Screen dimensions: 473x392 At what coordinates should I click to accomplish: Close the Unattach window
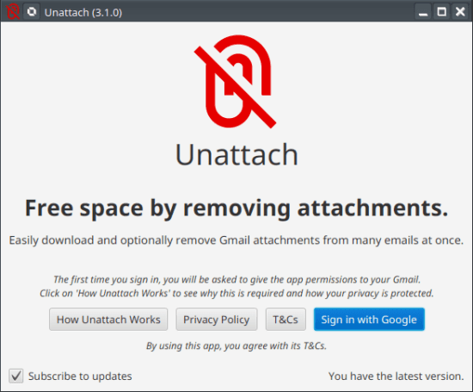click(460, 12)
